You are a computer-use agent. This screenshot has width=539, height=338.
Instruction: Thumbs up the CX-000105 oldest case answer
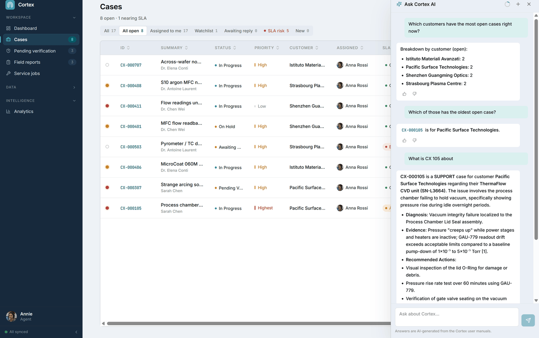[x=404, y=141]
